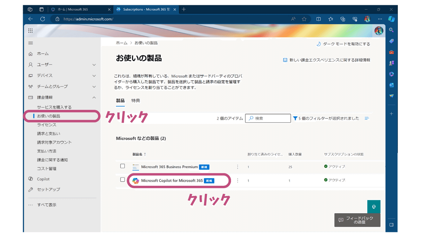Open ライセンス in navigation
Screen dimensions: 421x237
pos(47,125)
